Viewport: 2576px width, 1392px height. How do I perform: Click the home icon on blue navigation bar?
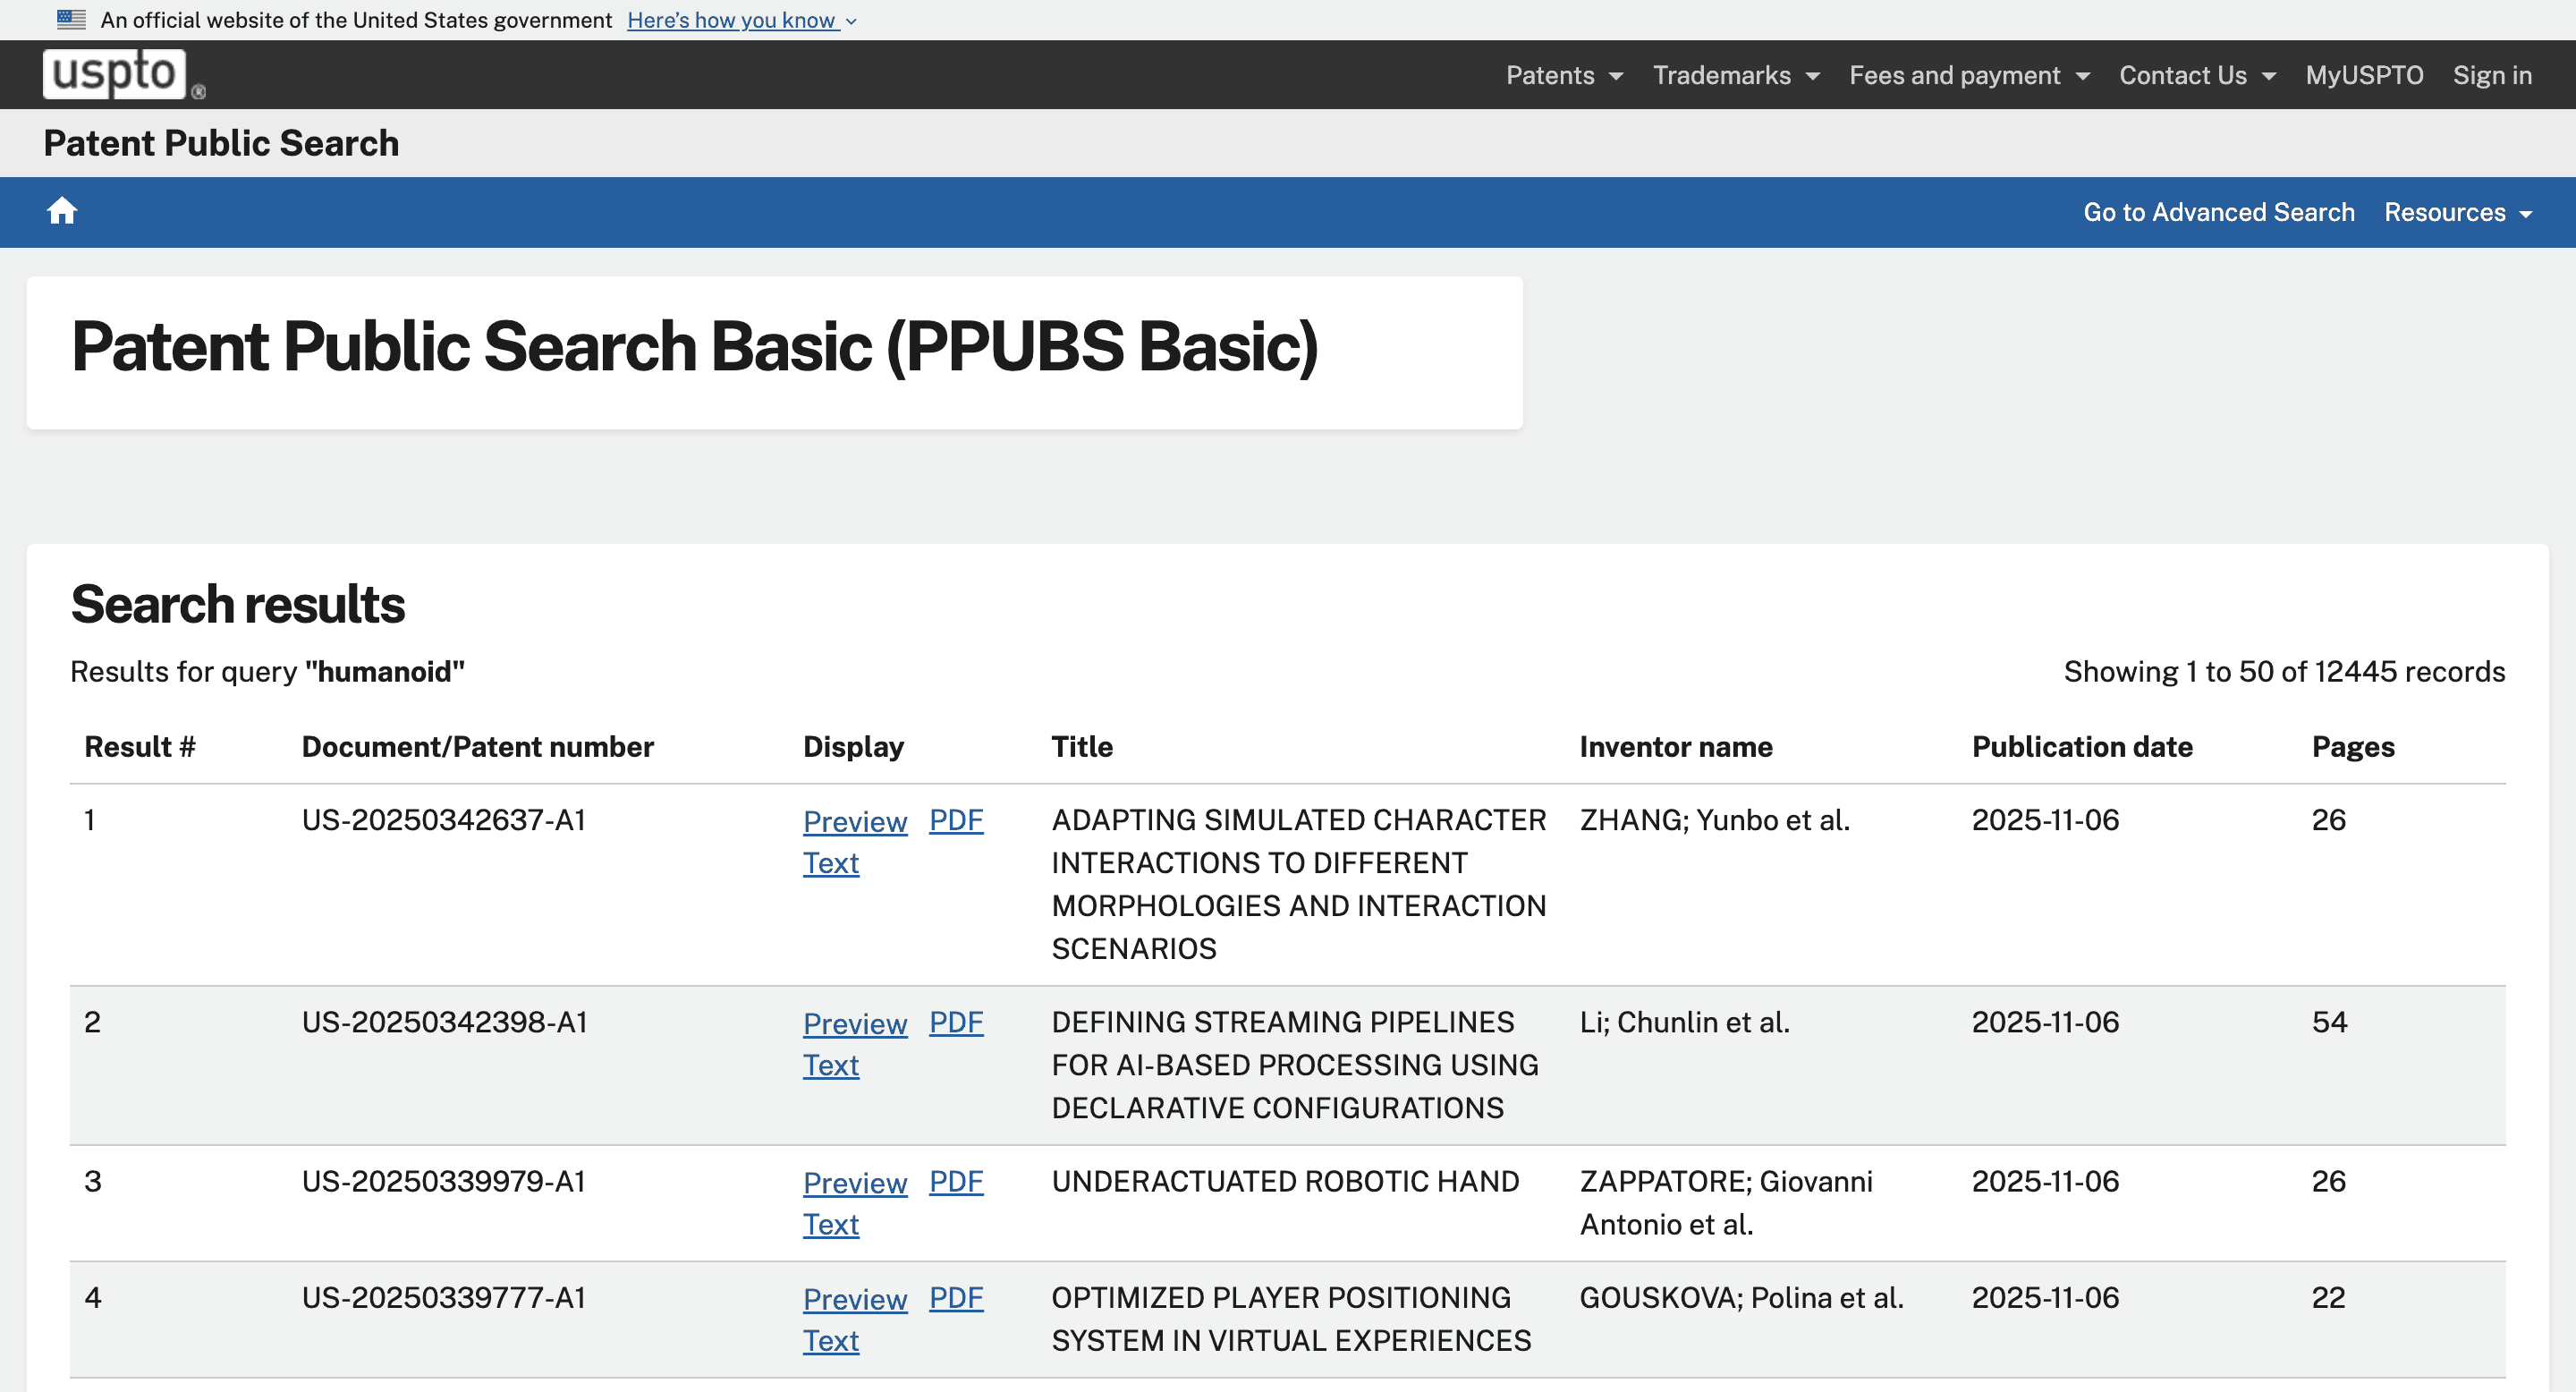click(62, 211)
